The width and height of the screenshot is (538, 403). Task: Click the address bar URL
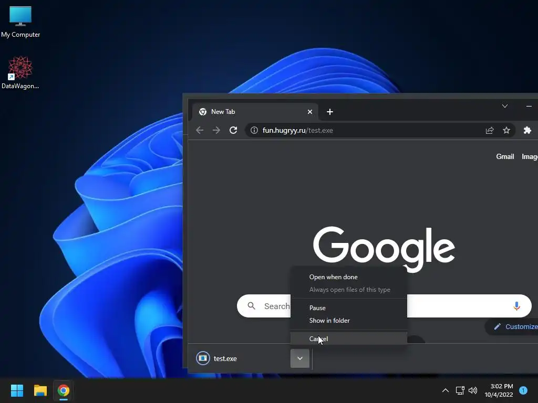[298, 130]
